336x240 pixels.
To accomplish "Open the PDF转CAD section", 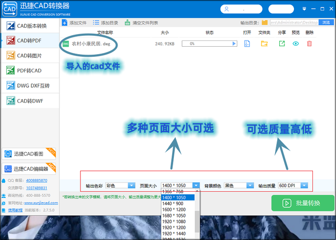I will click(30, 70).
